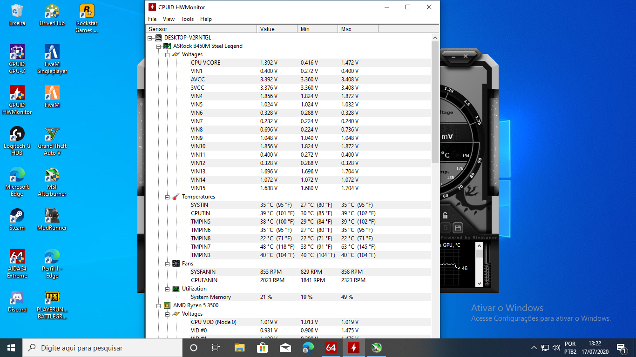Launch Grand Theft Auto V shortcut
The image size is (636, 357).
click(x=52, y=141)
